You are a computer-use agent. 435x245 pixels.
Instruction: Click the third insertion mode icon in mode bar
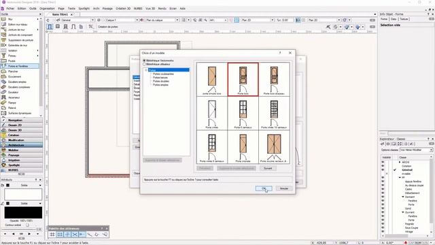point(65,27)
